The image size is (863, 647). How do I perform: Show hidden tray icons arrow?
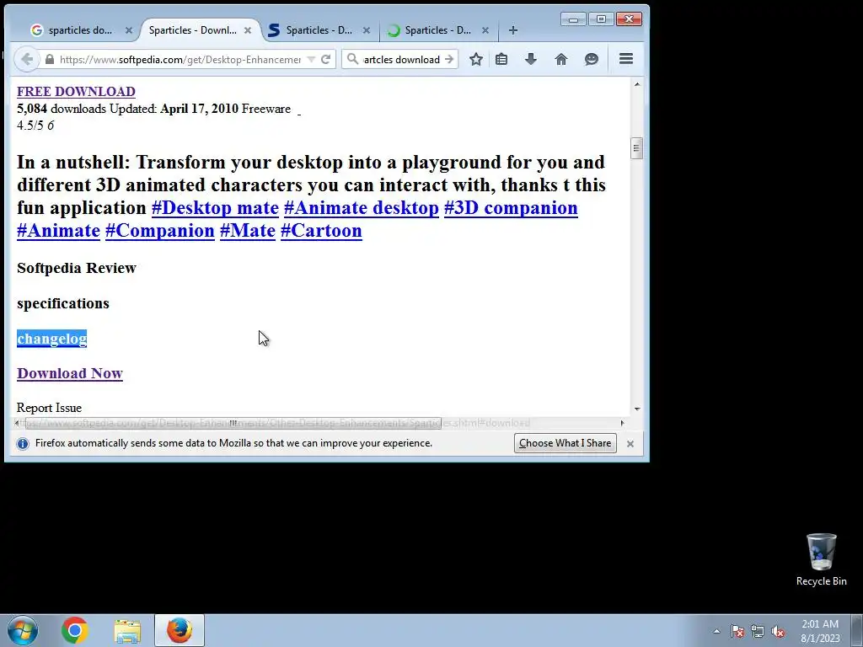point(716,631)
